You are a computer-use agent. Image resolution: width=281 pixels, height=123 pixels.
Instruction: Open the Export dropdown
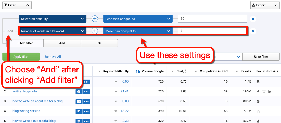pyautogui.click(x=265, y=5)
